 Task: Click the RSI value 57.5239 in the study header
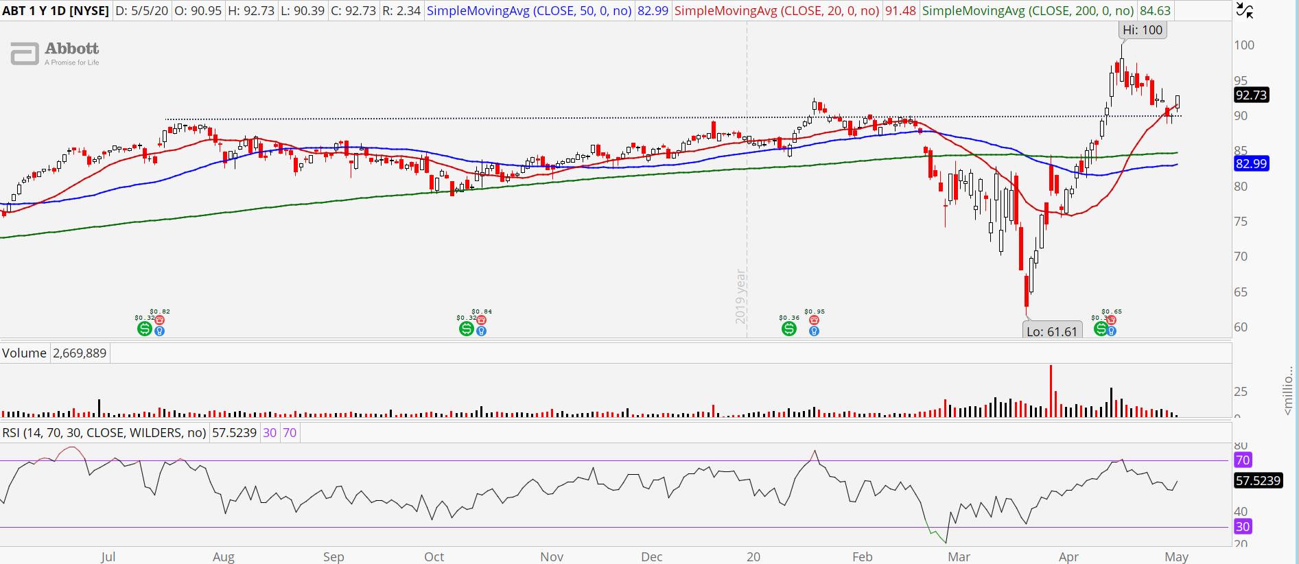pyautogui.click(x=234, y=433)
